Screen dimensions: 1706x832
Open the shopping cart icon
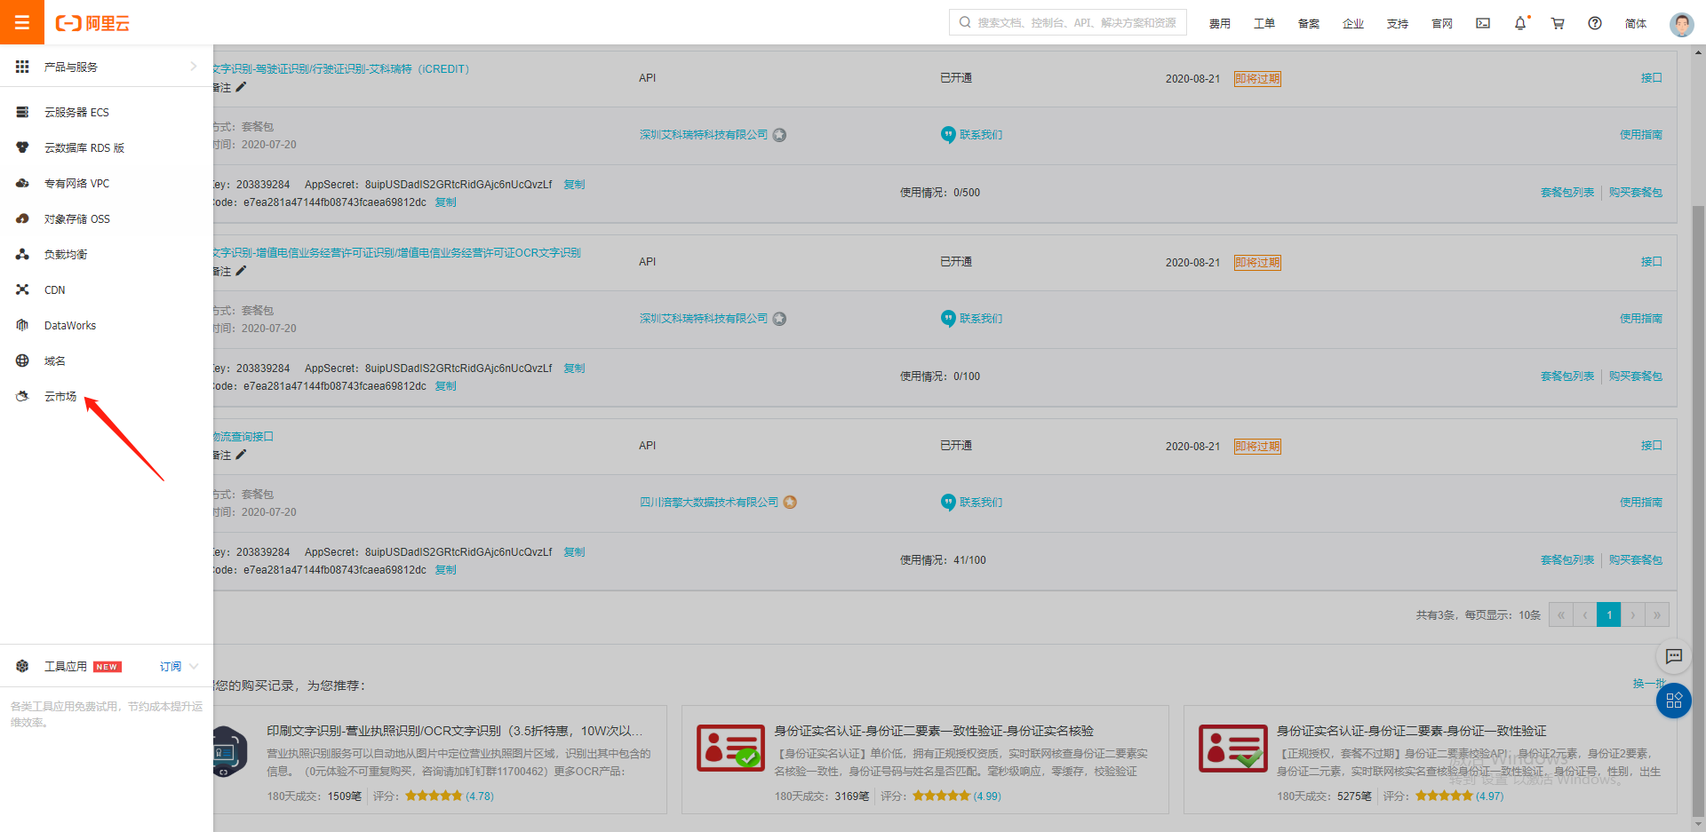(1558, 23)
